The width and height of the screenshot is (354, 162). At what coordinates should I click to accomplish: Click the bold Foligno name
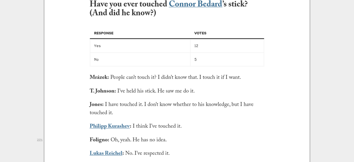(x=99, y=140)
